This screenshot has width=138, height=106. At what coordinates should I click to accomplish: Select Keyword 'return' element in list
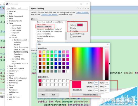(44, 27)
